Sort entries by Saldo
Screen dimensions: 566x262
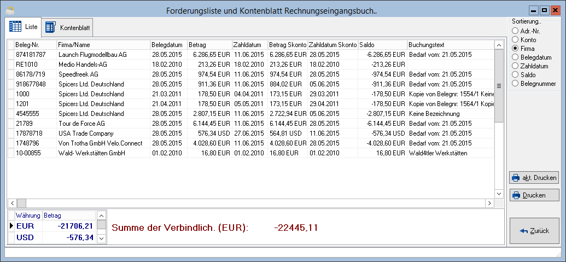pos(524,75)
